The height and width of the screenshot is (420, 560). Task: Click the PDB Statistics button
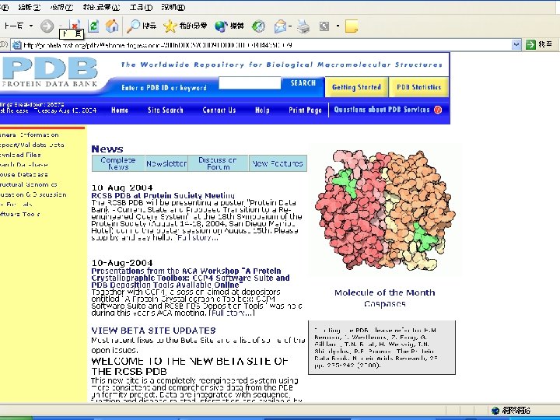(x=418, y=87)
